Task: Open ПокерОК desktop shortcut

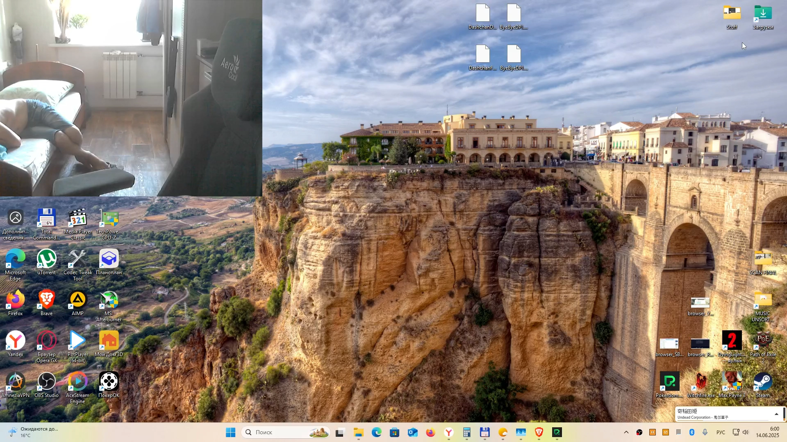Action: coord(109,385)
